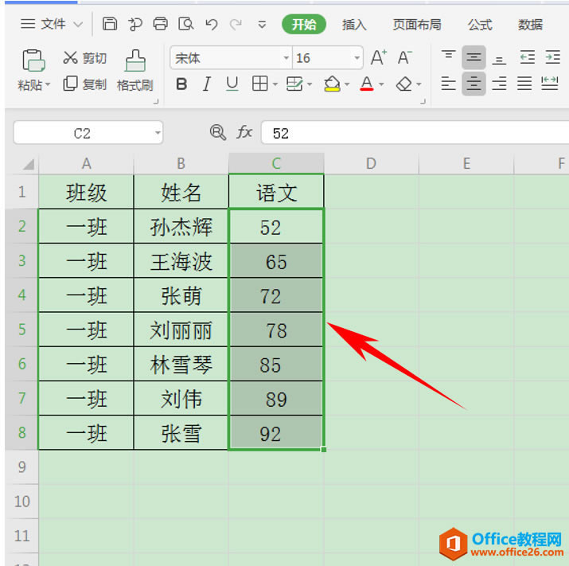Toggle horizontal center alignment
This screenshot has width=569, height=566.
pos(474,84)
